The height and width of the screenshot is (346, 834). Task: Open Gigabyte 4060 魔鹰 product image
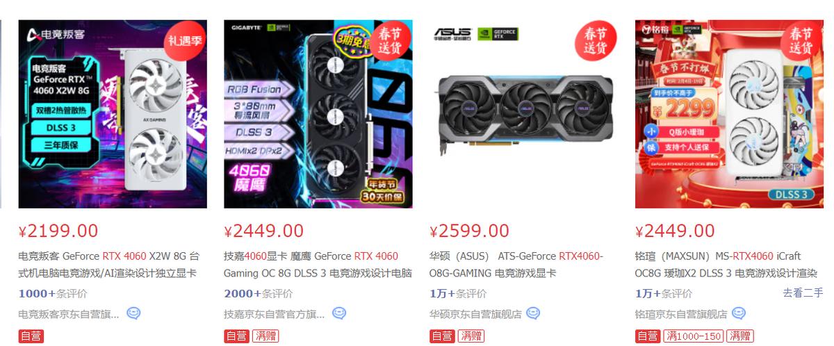coord(318,114)
